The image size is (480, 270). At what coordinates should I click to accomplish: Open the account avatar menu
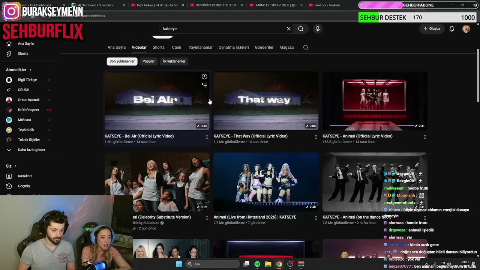(x=466, y=29)
